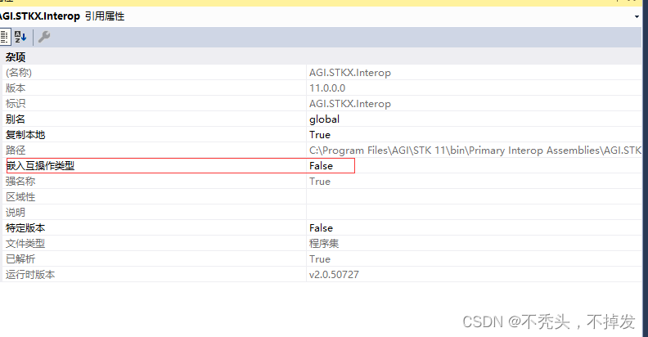Click the 文件类型 property label
The image size is (648, 337).
point(25,244)
